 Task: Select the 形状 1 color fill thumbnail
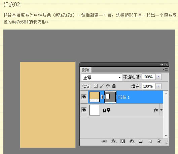(x=94, y=97)
